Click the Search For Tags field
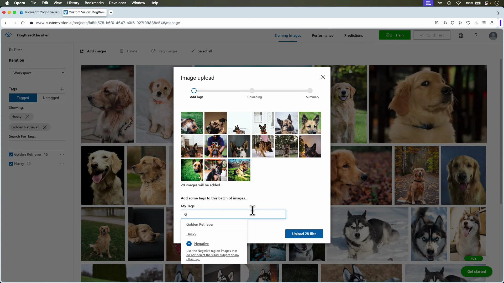 tap(37, 145)
